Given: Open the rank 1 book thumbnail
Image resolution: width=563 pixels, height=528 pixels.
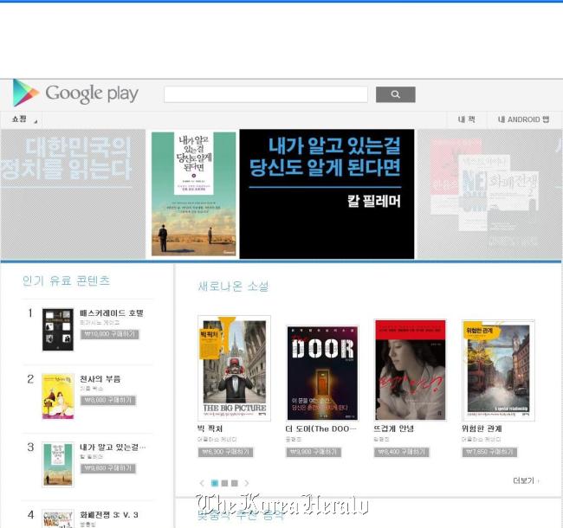Looking at the screenshot, I should point(58,330).
